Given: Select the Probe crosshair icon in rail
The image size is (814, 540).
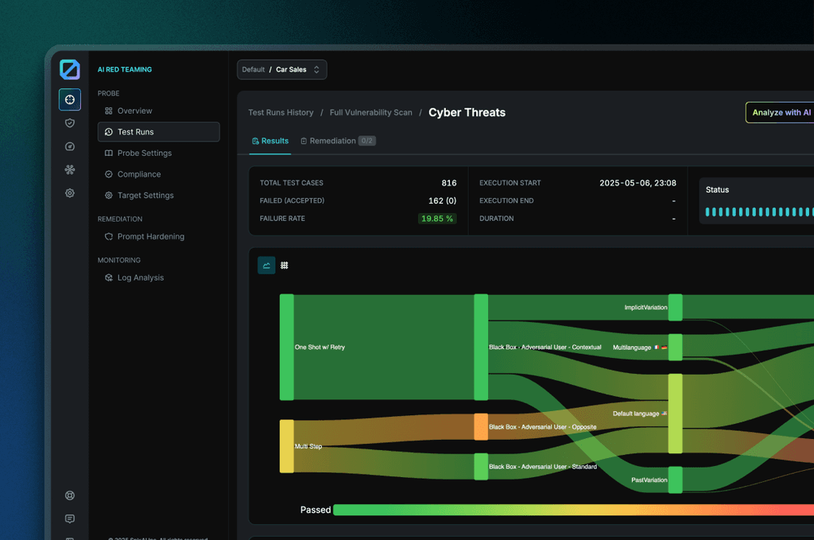Looking at the screenshot, I should click(70, 99).
